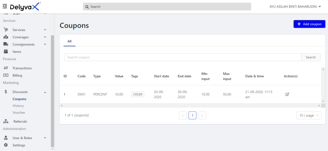
Task: Click the Max input value 50.00
Action: (x=227, y=94)
